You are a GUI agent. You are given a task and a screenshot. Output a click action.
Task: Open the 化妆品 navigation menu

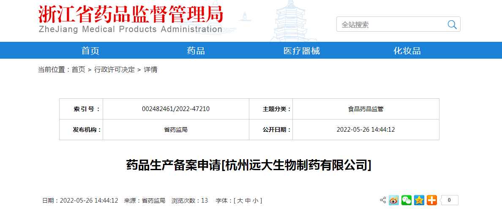coord(407,51)
